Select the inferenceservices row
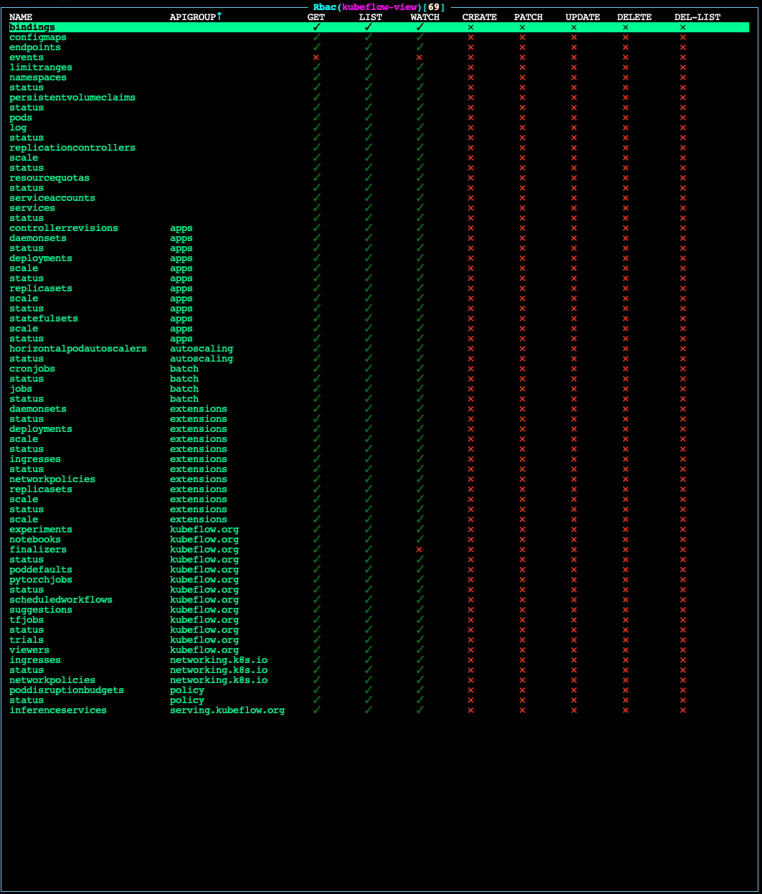 click(x=379, y=710)
